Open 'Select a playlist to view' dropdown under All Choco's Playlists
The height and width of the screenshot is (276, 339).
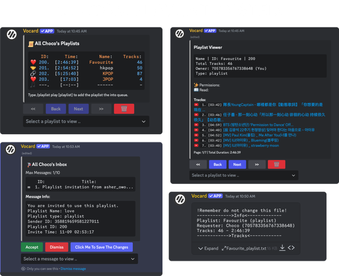86,122
